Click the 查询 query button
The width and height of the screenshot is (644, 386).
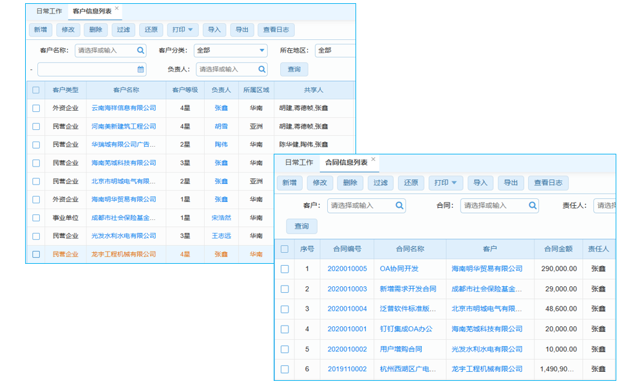293,69
